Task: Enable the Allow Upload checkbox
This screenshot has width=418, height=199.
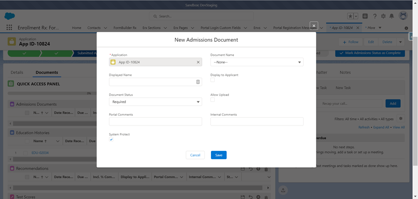Action: [x=213, y=99]
